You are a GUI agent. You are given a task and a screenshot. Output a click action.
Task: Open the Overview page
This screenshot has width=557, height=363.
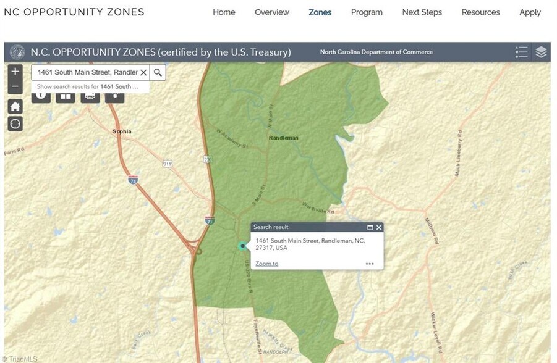[272, 12]
